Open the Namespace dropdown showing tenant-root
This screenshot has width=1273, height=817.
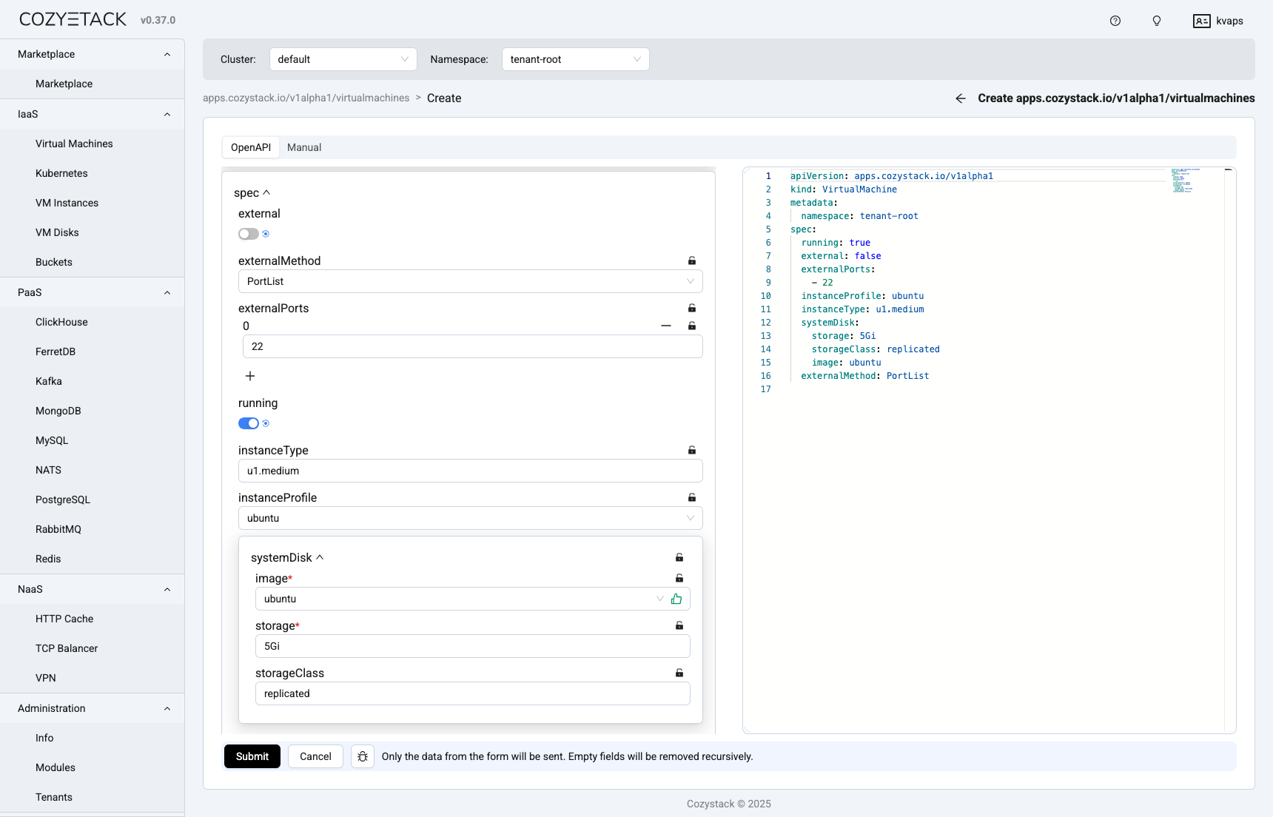575,59
